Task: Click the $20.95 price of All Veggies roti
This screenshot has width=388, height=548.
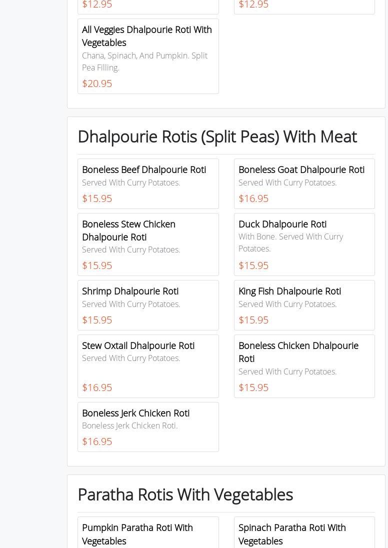Action: tap(97, 83)
